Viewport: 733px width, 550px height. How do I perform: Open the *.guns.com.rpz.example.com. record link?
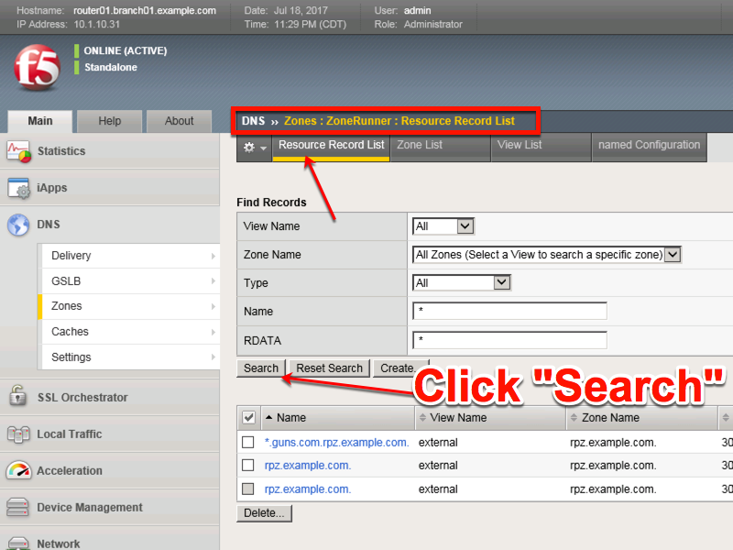336,443
